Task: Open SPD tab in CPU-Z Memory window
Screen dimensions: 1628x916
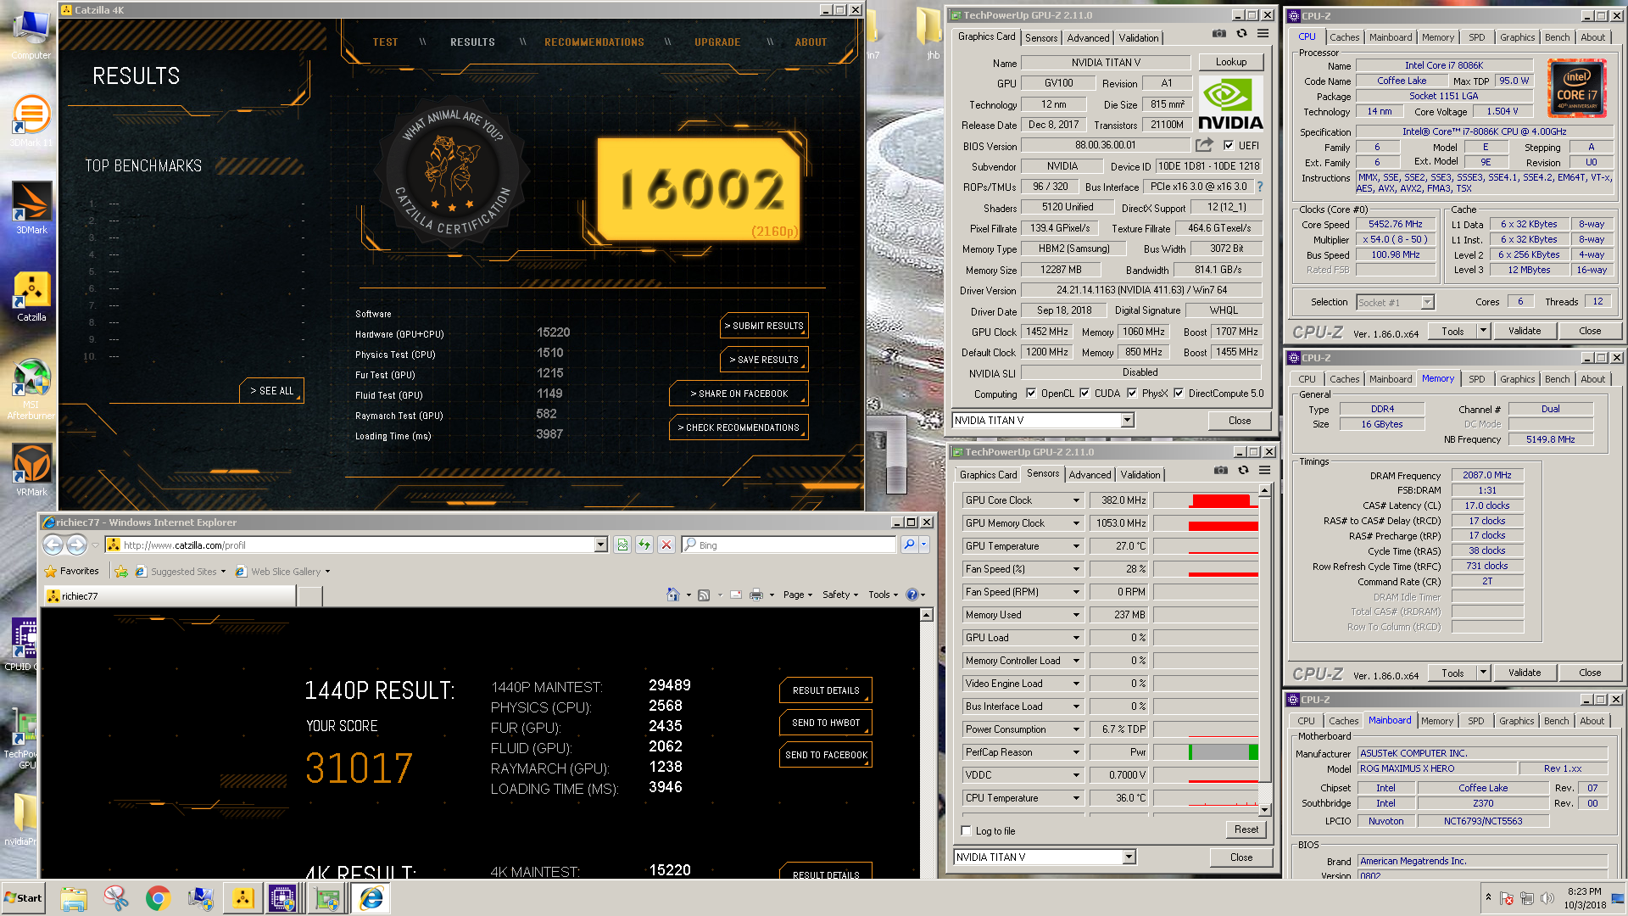Action: click(x=1476, y=379)
